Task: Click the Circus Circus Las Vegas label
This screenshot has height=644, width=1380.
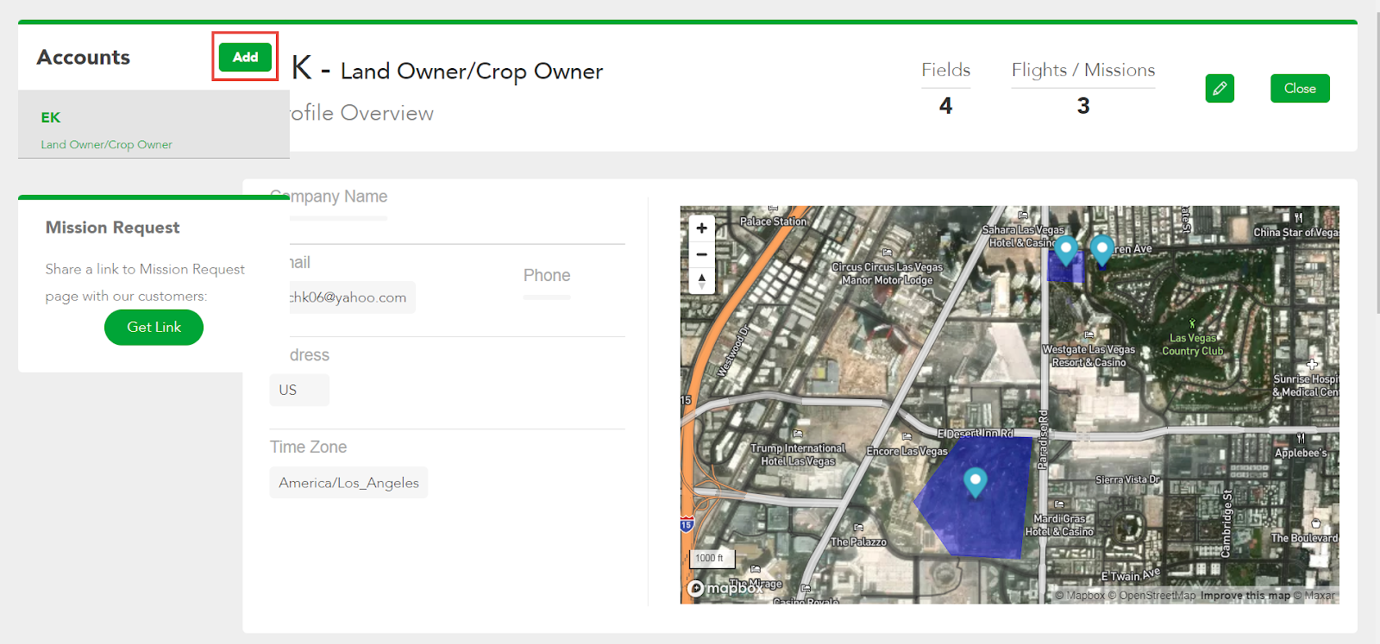Action: 887,273
